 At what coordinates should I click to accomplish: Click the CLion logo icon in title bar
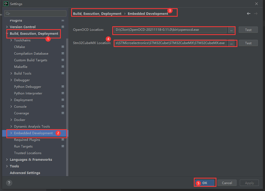(6, 3)
